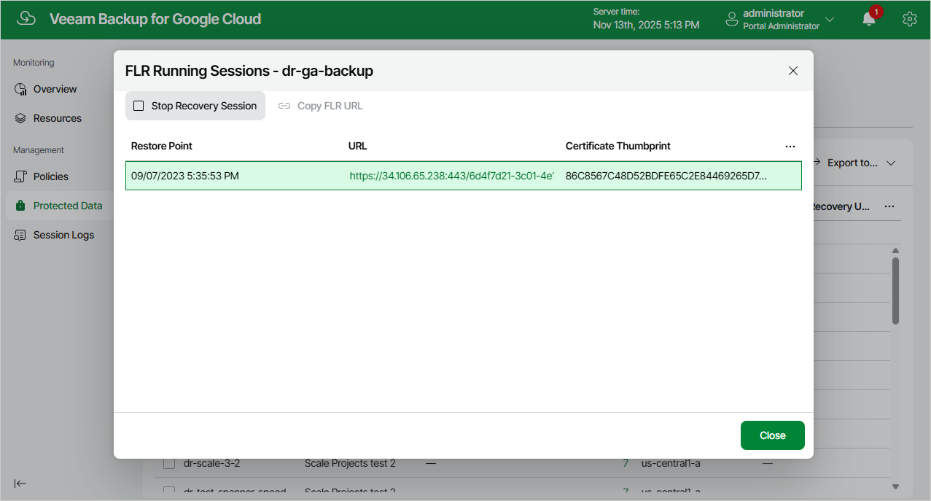Click the Veeam cloud logo icon
Viewport: 931px width, 501px height.
tap(26, 19)
